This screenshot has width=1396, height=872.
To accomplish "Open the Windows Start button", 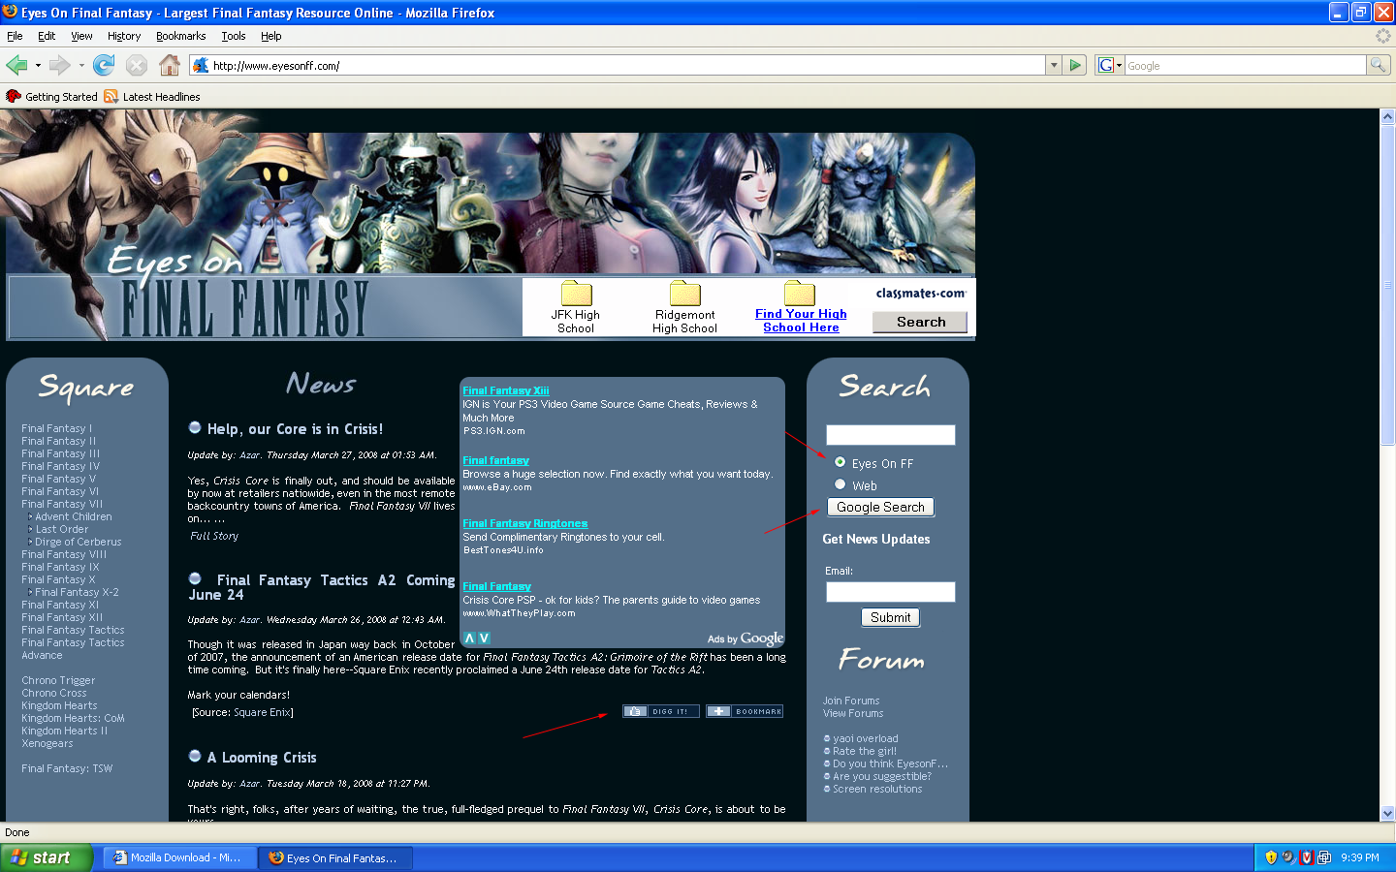I will [x=47, y=857].
